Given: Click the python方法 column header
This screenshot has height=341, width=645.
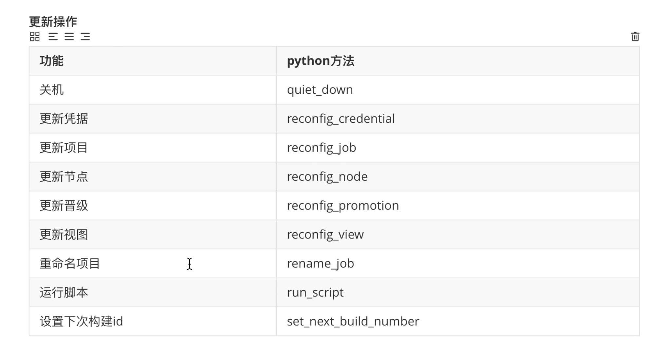Looking at the screenshot, I should coord(458,61).
